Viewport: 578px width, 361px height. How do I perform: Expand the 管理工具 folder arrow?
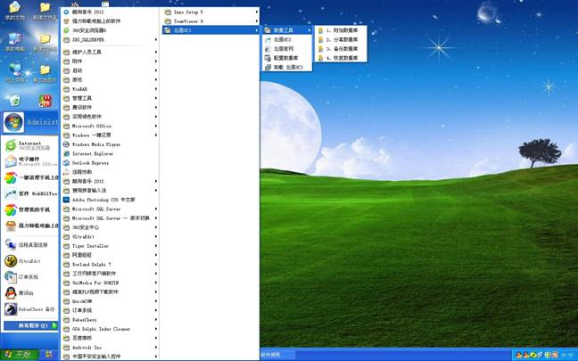[x=156, y=98]
